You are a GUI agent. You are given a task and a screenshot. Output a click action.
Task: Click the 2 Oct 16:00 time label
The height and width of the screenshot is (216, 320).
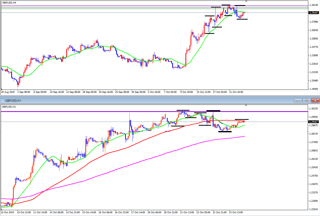click(x=154, y=92)
